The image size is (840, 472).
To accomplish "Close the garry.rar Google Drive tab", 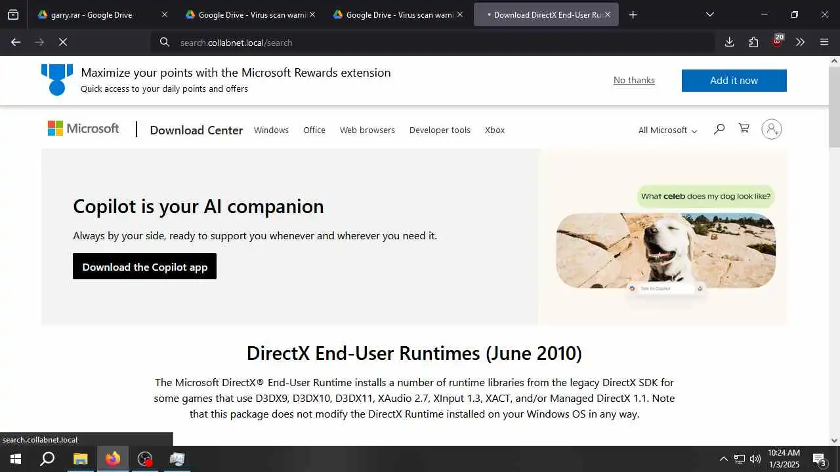I will 165,14.
